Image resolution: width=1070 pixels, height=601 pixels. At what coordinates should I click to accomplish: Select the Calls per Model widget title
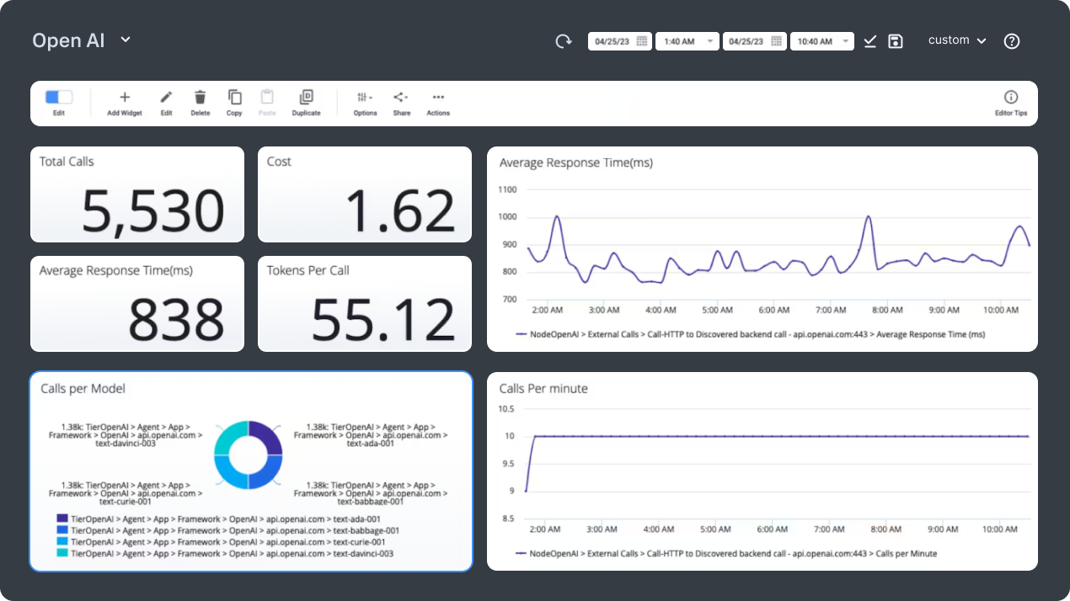point(83,389)
